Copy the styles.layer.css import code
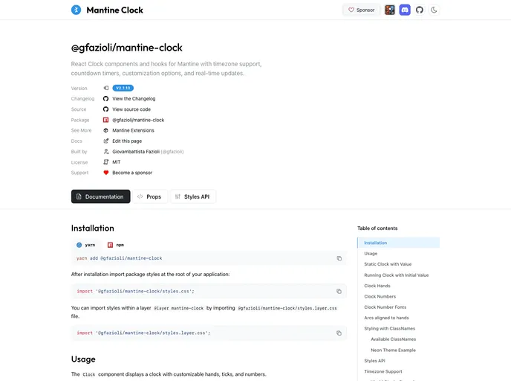Viewport: 511px width, 381px height. [x=339, y=333]
